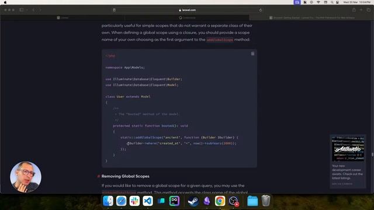
Task: Open the development career ad text link
Action: tap(347, 172)
